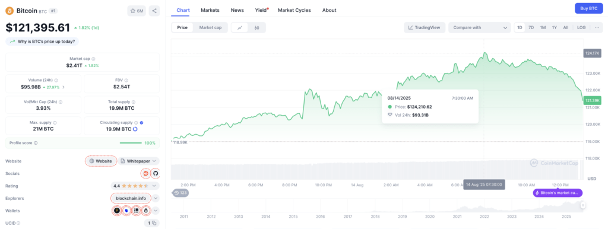Open the Yield tab
Viewport: 608px width, 229px height.
tap(261, 10)
